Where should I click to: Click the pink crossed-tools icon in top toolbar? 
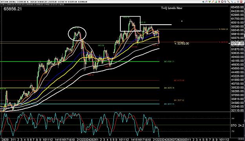click(x=207, y=2)
